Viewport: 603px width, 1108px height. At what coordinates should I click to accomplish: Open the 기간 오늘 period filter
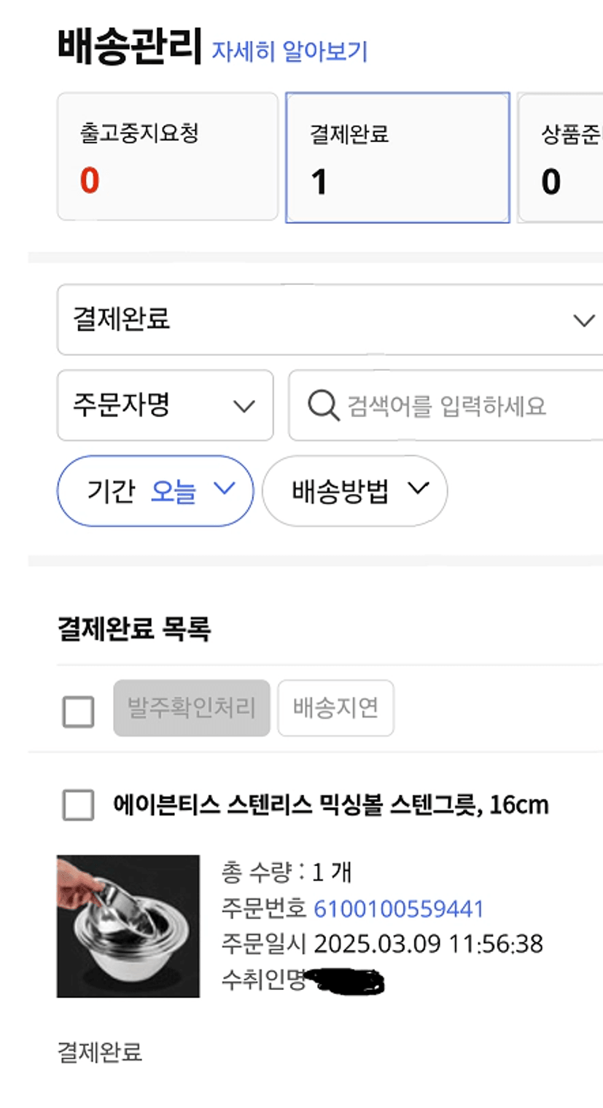coord(155,491)
